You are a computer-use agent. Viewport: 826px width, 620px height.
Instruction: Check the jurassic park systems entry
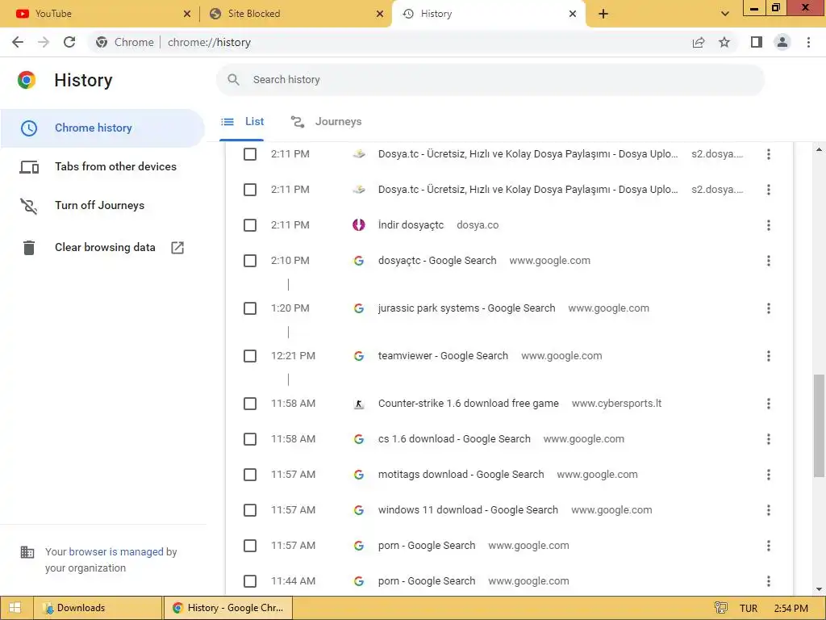(250, 308)
